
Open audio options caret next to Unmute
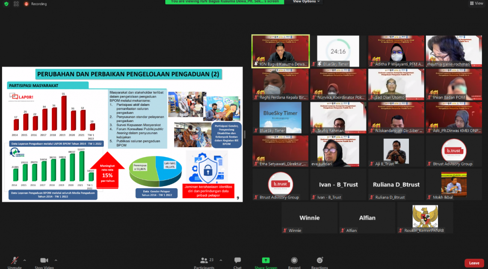24,260
